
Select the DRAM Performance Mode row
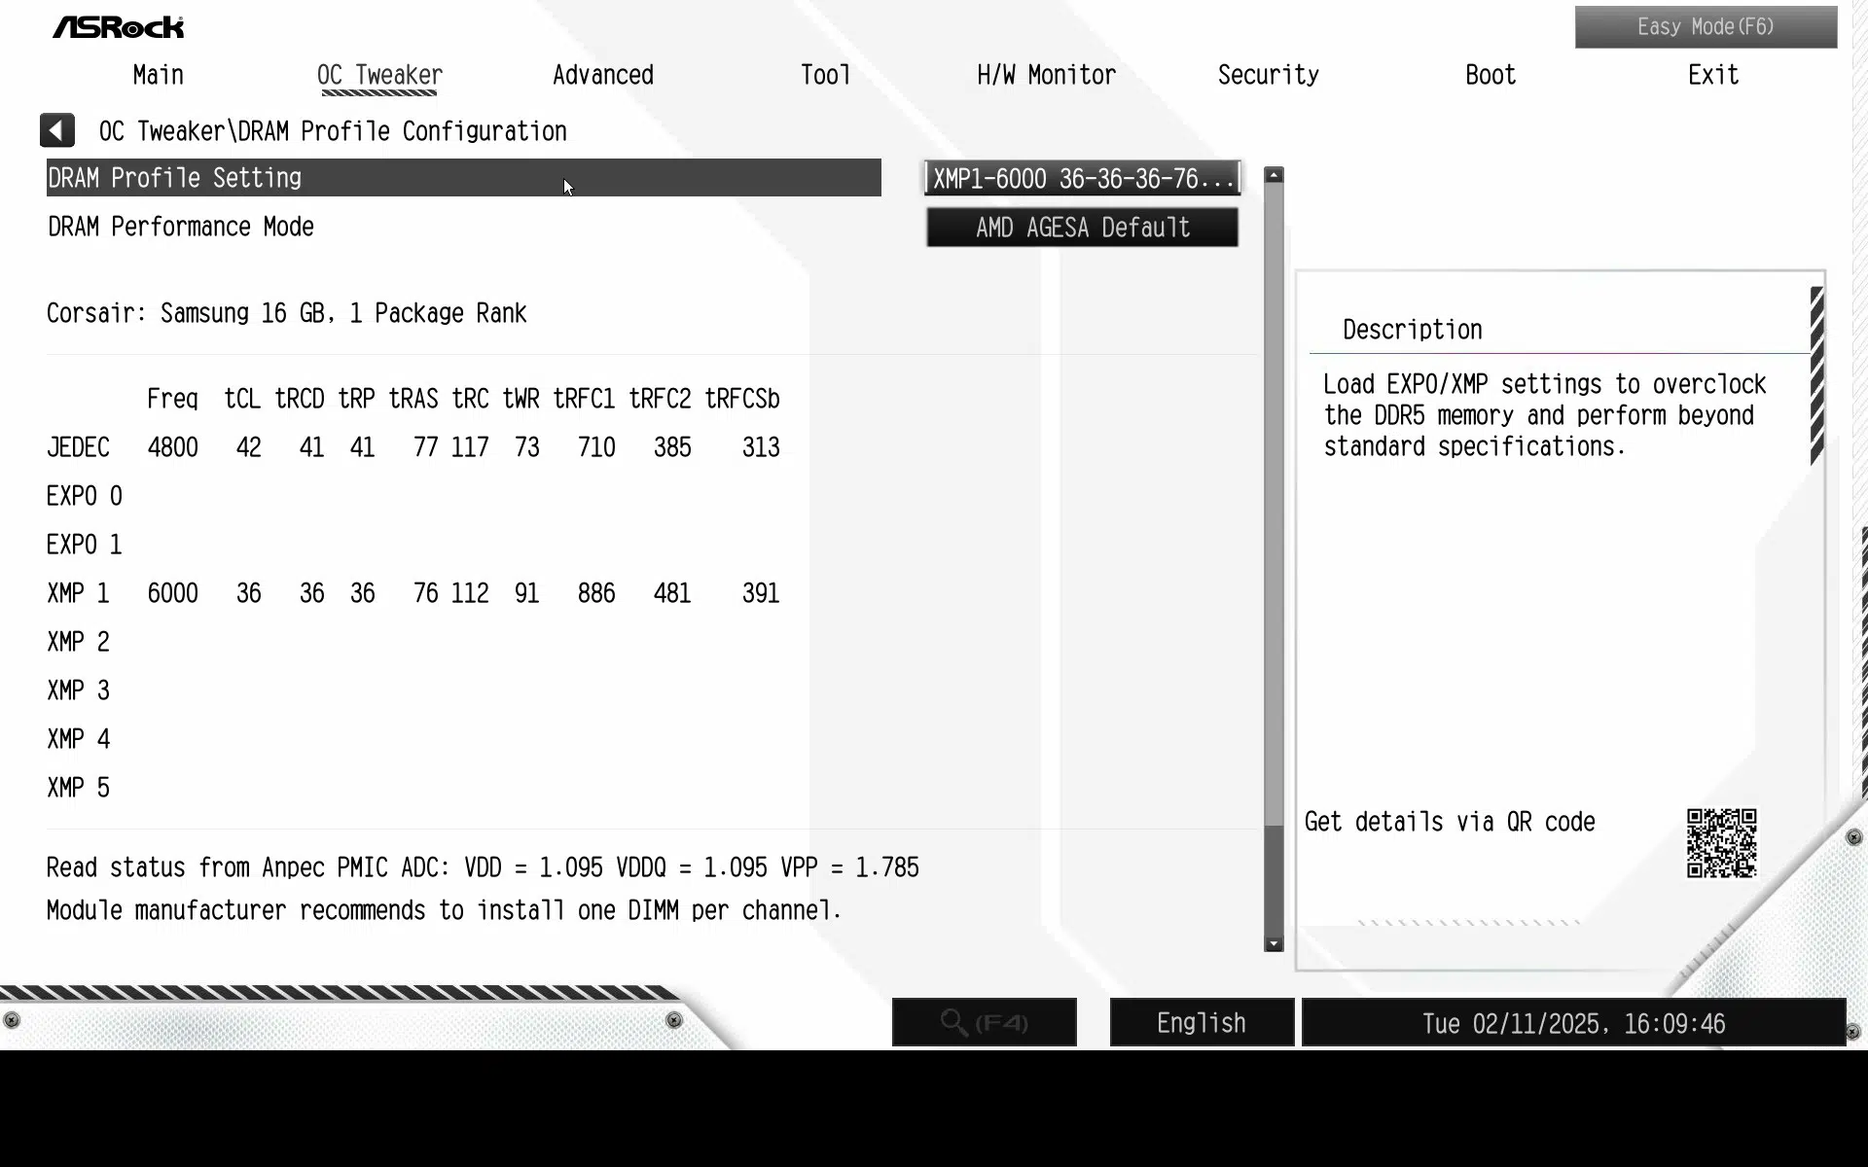pos(463,227)
